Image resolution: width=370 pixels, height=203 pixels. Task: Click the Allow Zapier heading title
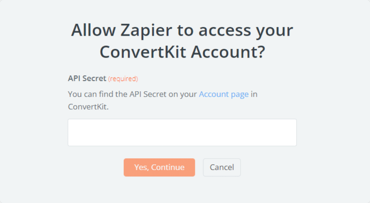click(x=182, y=41)
